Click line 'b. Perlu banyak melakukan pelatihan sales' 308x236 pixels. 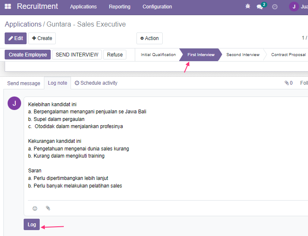(x=75, y=186)
